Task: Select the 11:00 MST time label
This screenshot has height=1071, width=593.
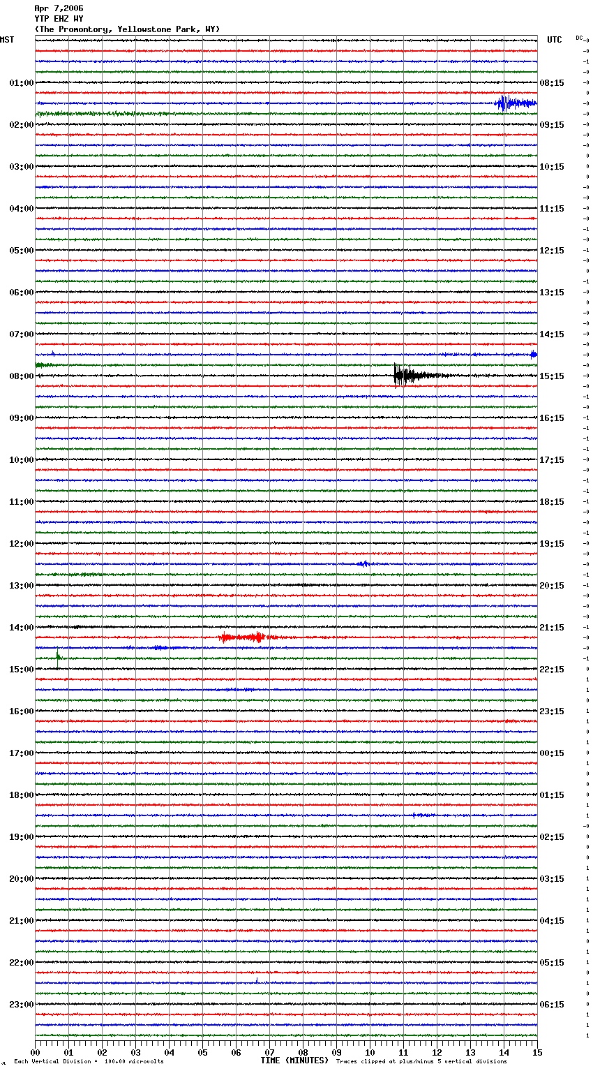Action: [x=22, y=502]
